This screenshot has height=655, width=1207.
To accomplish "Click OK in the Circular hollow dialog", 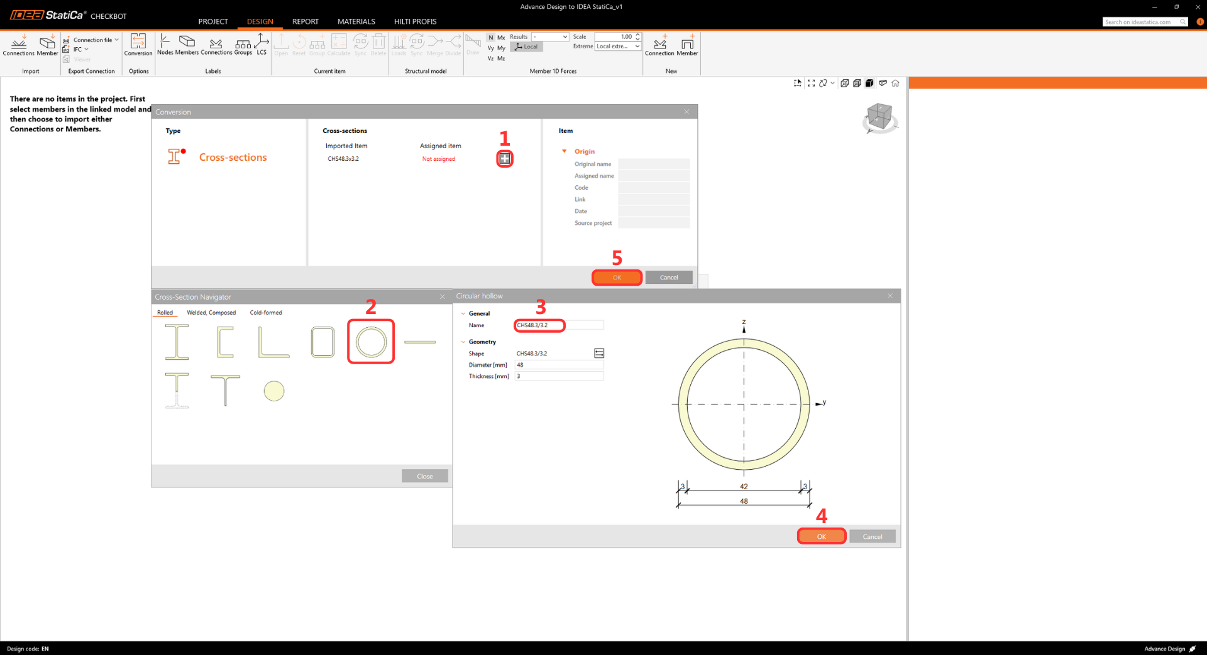I will tap(821, 536).
